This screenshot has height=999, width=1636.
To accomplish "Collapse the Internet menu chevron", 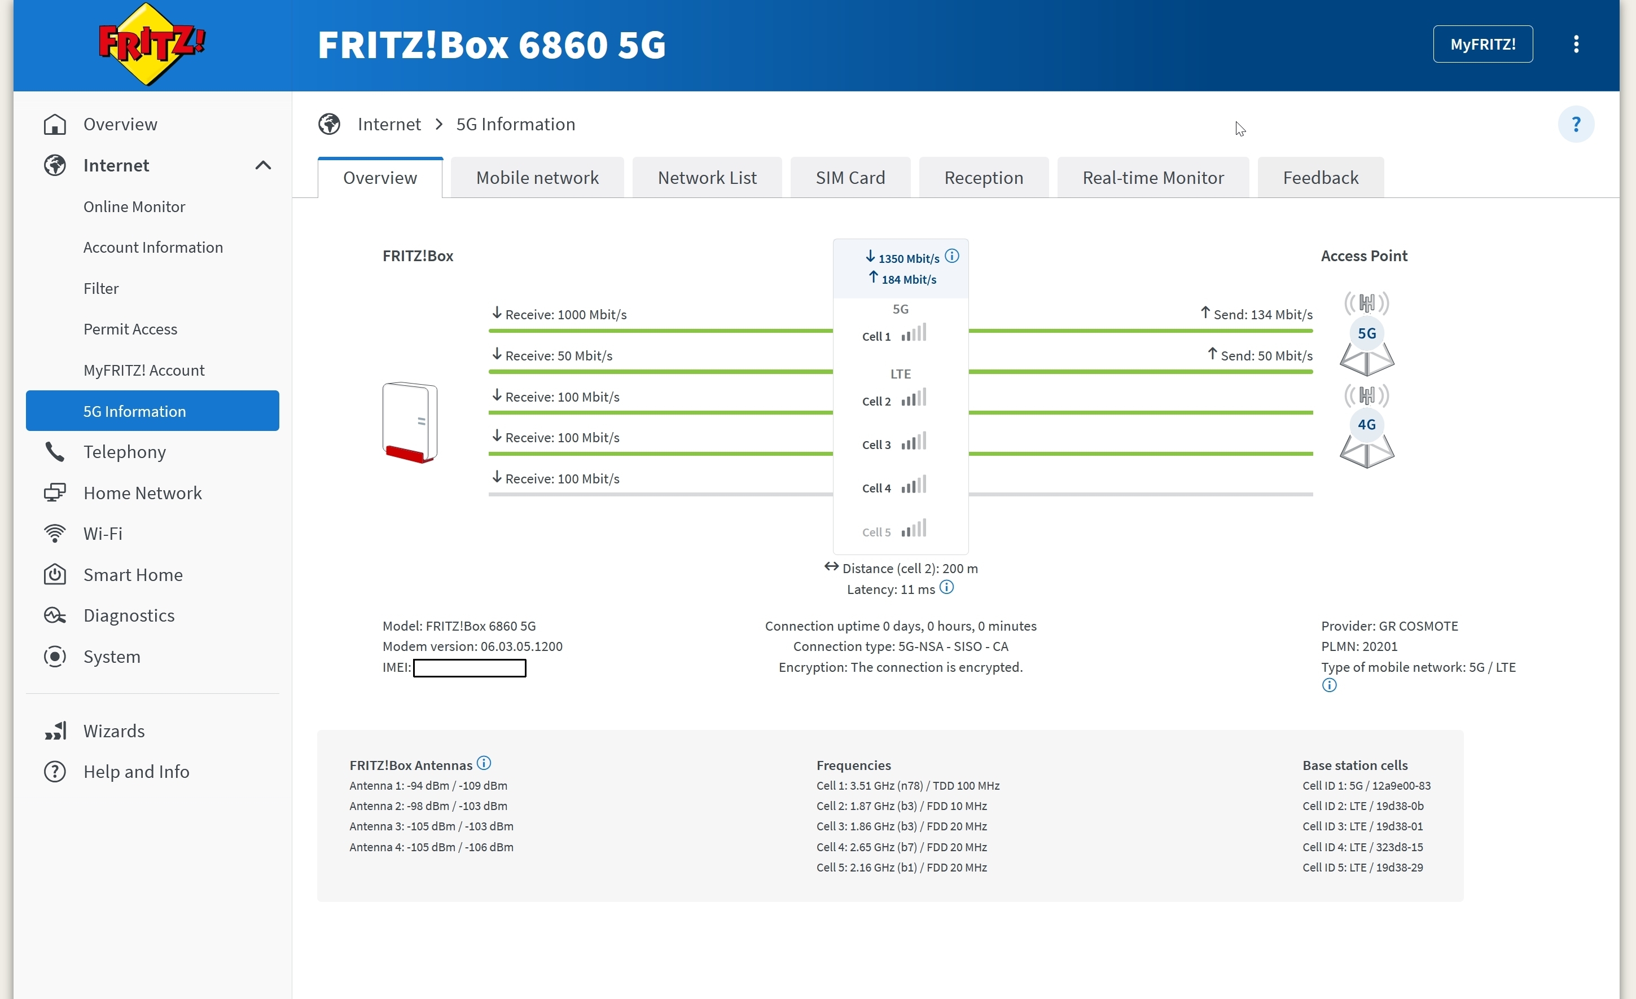I will point(263,165).
